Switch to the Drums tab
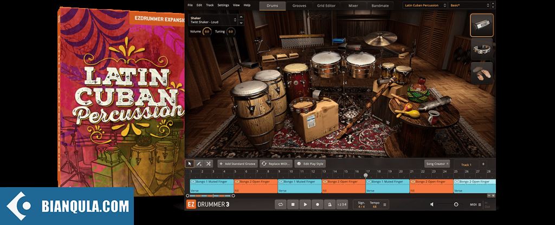Image resolution: width=555 pixels, height=225 pixels. pos(273,5)
